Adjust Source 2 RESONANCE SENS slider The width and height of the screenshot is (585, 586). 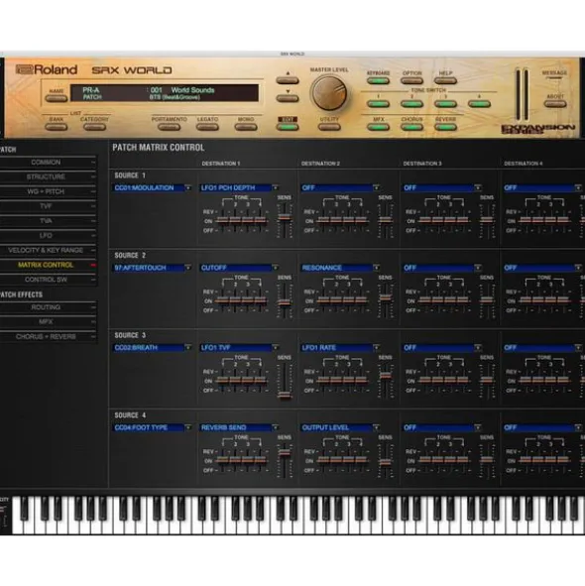386,297
